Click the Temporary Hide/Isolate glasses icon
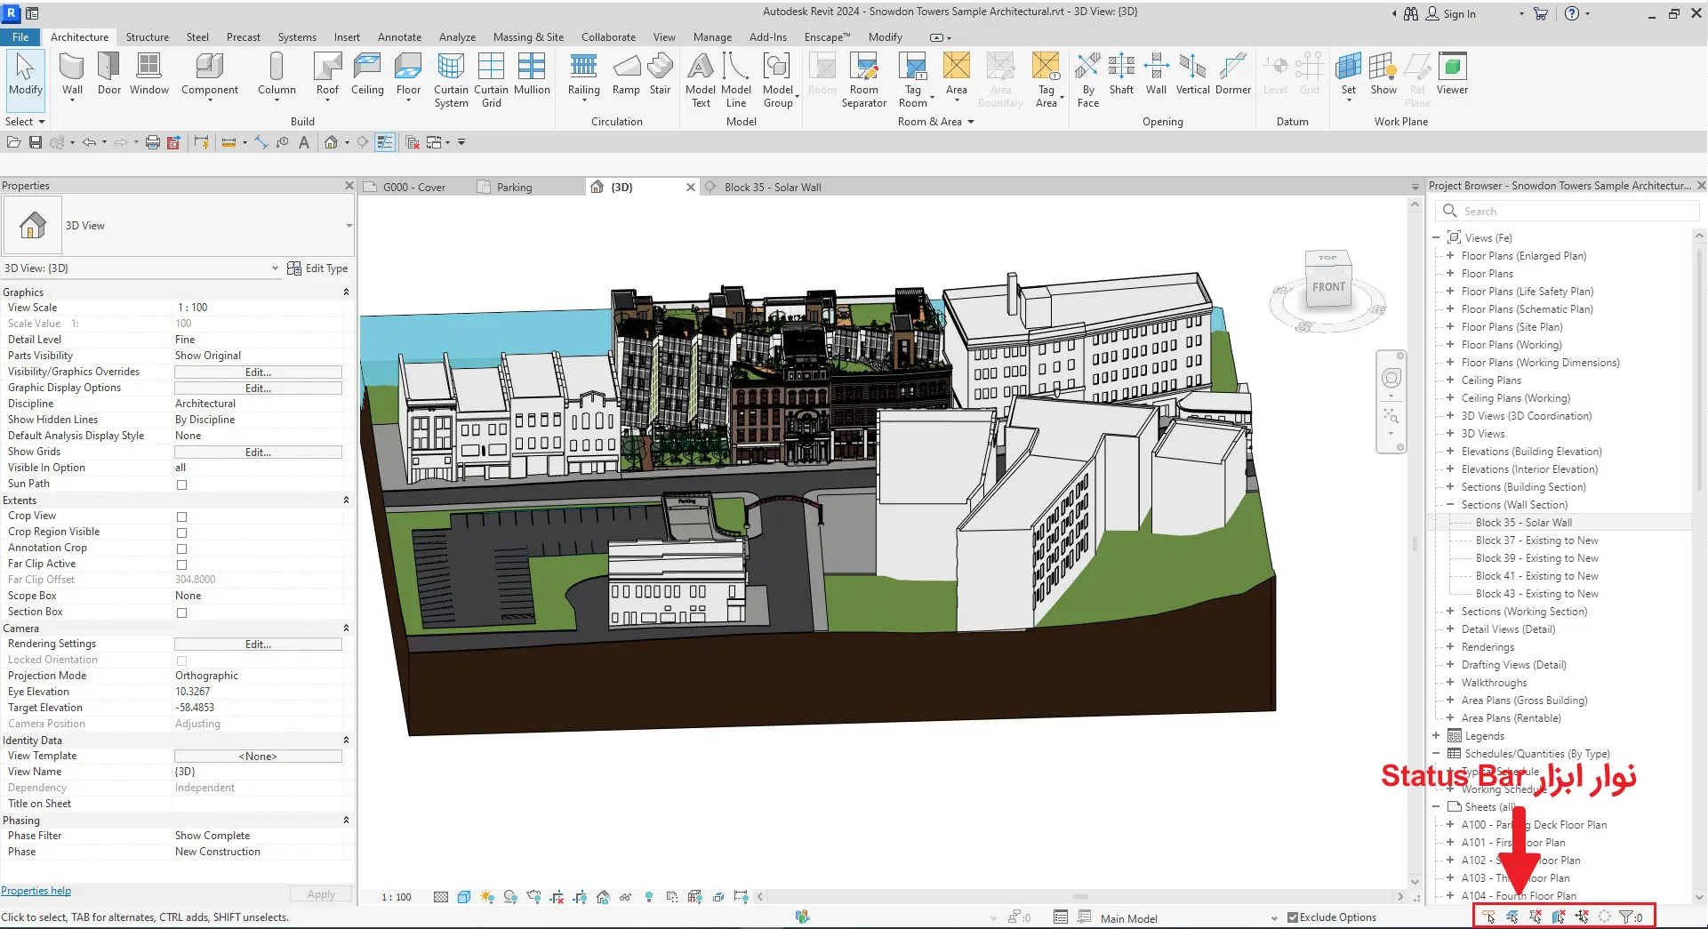Screen dimensions: 1708x929 [x=626, y=897]
